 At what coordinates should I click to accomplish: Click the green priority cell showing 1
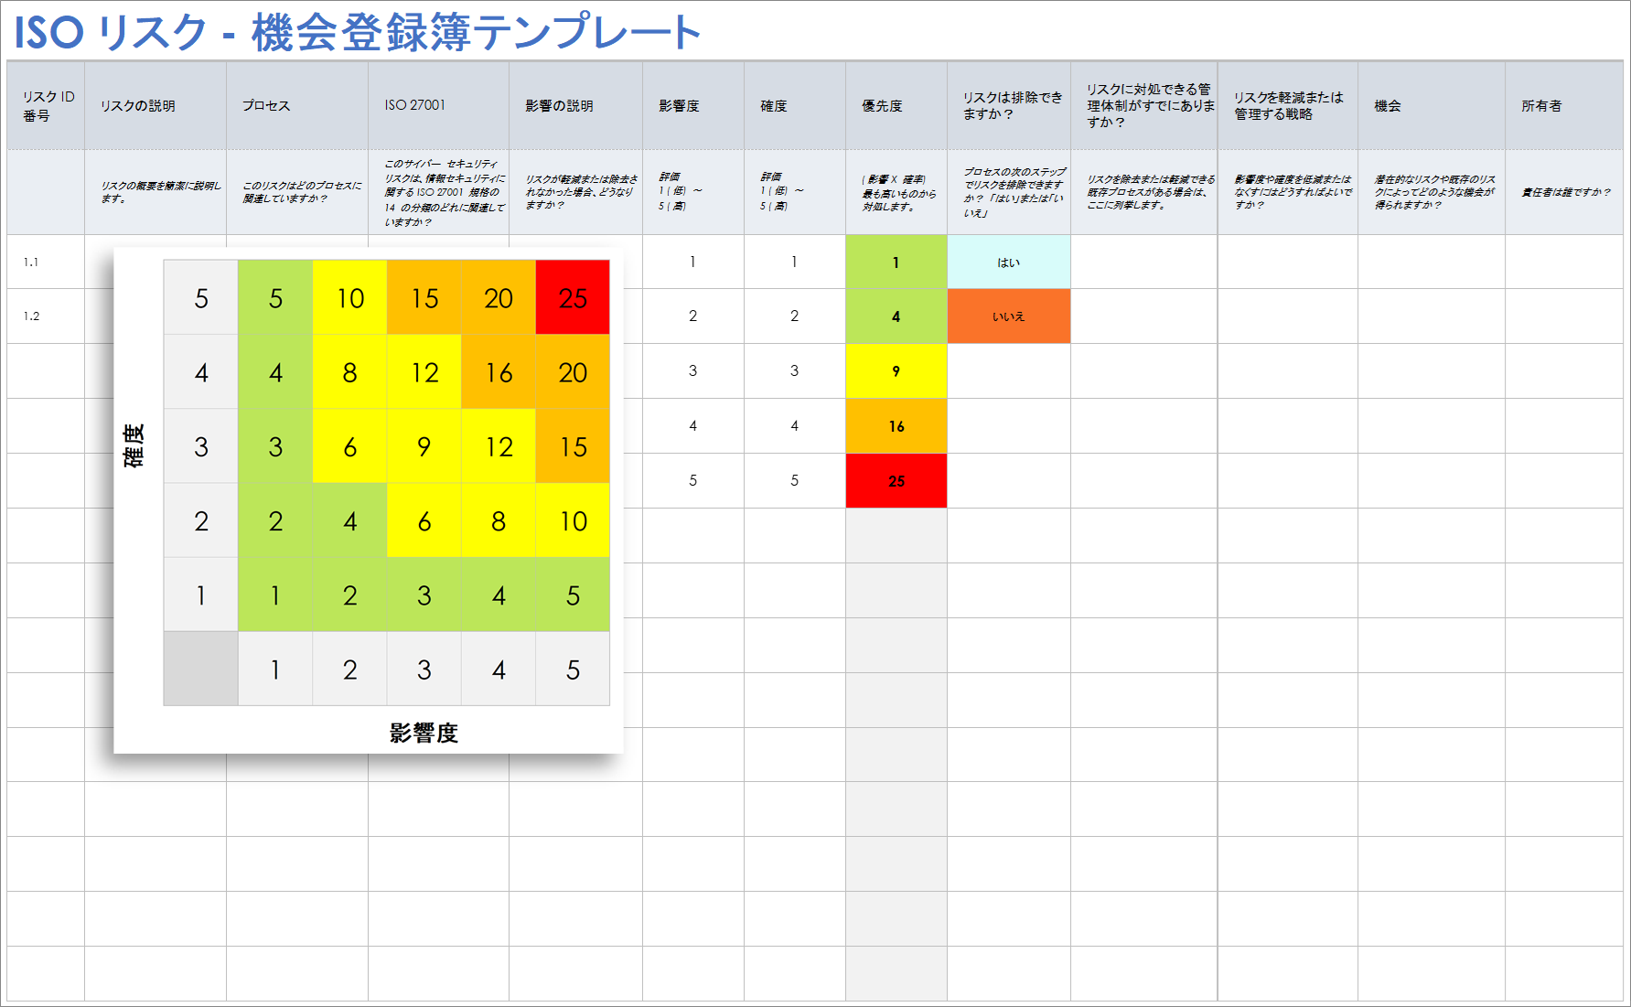(x=896, y=262)
